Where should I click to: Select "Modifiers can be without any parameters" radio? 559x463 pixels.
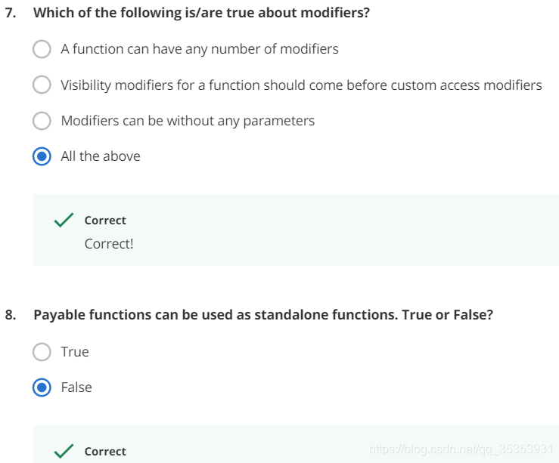(x=42, y=121)
